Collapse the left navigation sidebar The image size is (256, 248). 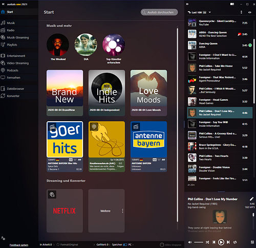pos(3,4)
